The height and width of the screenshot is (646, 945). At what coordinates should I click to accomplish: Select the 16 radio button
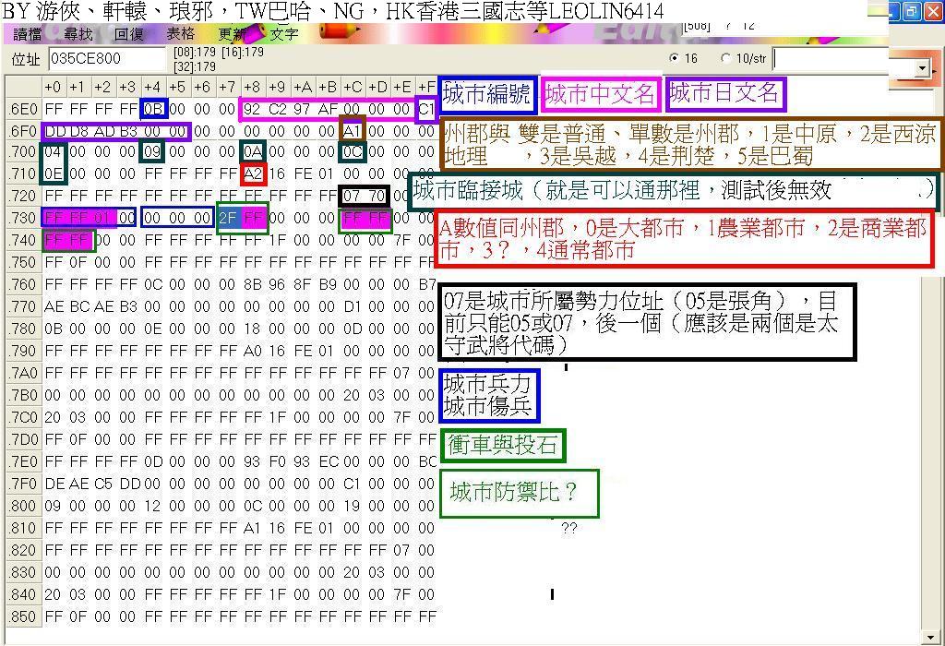click(676, 58)
